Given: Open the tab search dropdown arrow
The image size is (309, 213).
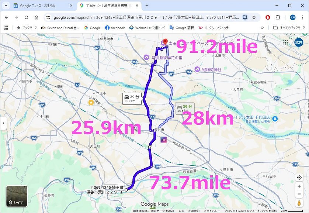Looking at the screenshot, I should coord(6,6).
